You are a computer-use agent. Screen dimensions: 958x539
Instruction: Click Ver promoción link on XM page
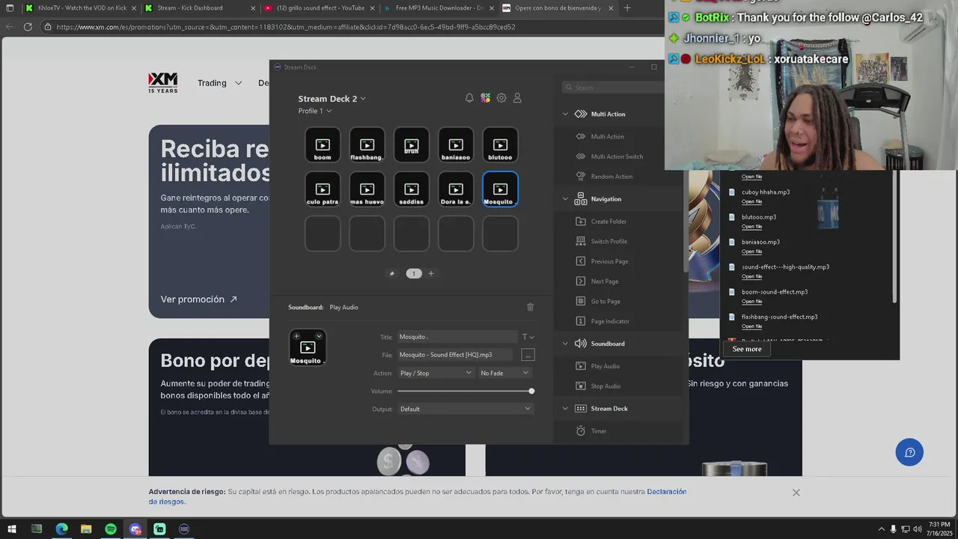(198, 299)
